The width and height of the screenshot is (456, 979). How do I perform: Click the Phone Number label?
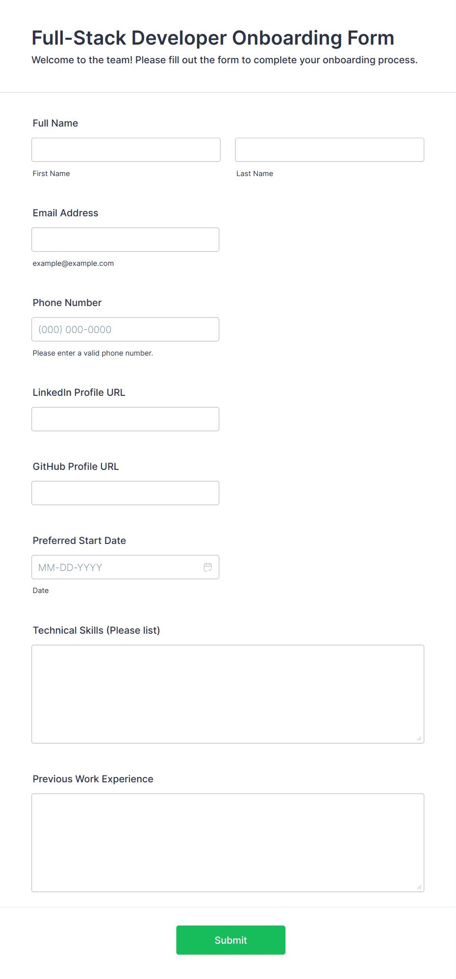[67, 303]
